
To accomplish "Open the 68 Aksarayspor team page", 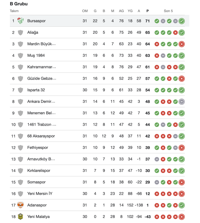I will pos(41,136).
